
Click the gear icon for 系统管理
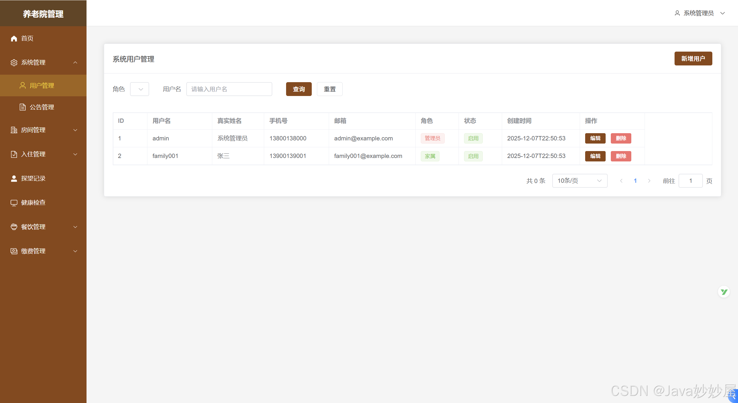tap(14, 63)
